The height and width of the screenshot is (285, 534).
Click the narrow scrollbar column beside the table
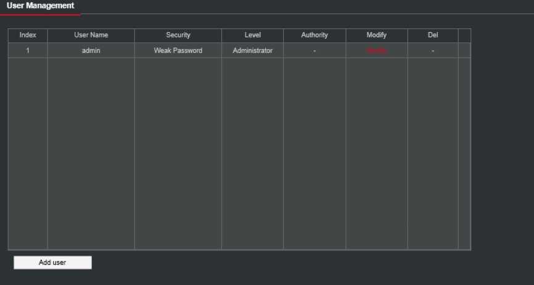tap(464, 154)
